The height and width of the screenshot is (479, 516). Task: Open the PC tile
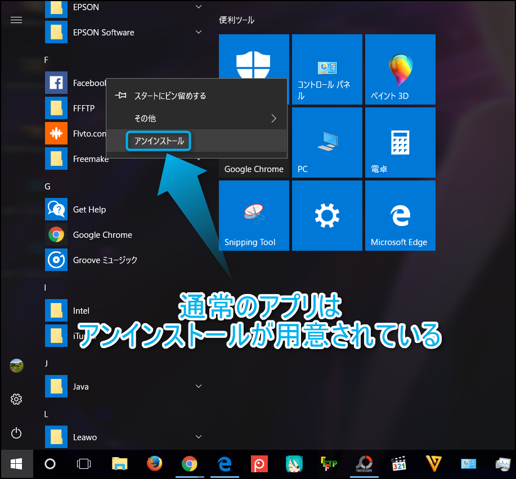pos(327,143)
